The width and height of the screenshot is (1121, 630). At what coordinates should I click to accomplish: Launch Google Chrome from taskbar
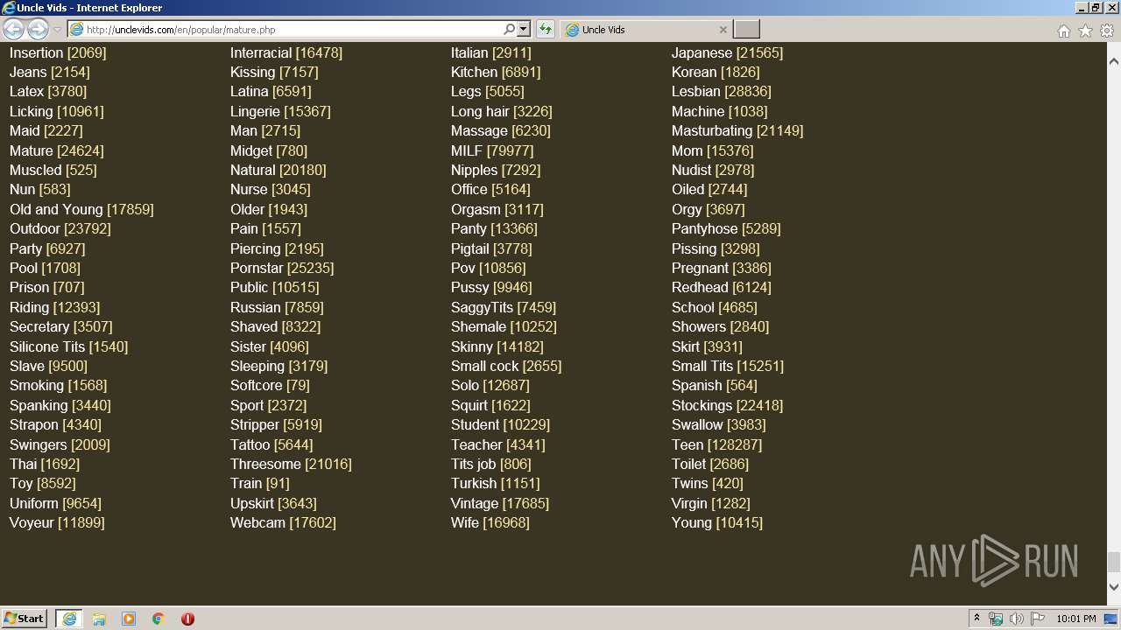[x=159, y=619]
